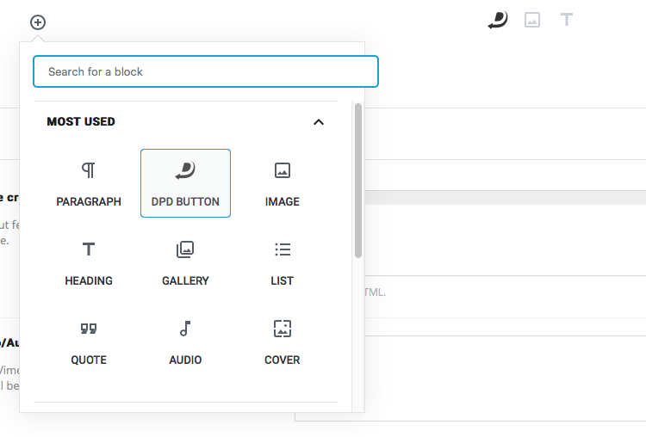Viewport: 646px width, 437px height.
Task: Click the MOST USED section title
Action: pyautogui.click(x=81, y=122)
